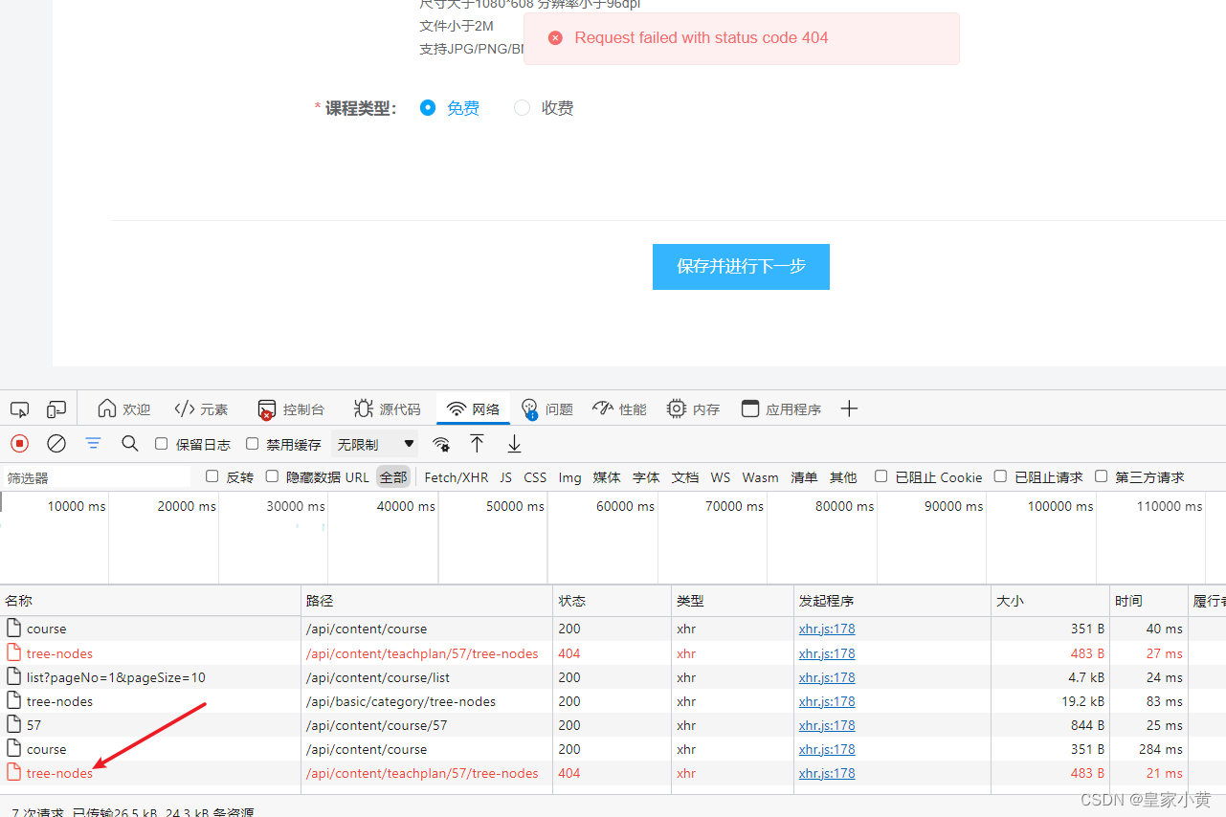Viewport: 1226px width, 817px height.
Task: Check 隐藏数据 URL checkbox
Action: (272, 476)
